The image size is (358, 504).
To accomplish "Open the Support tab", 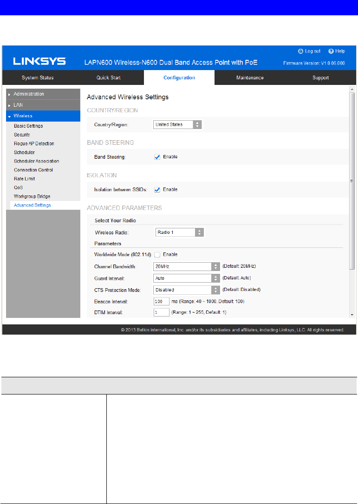I will (321, 78).
